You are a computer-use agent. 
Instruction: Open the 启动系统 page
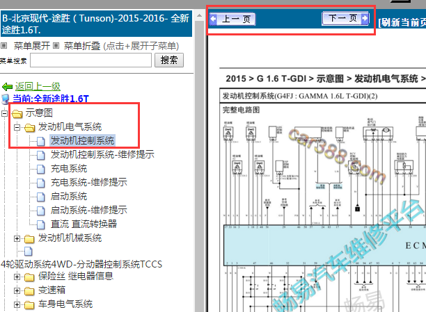[69, 196]
